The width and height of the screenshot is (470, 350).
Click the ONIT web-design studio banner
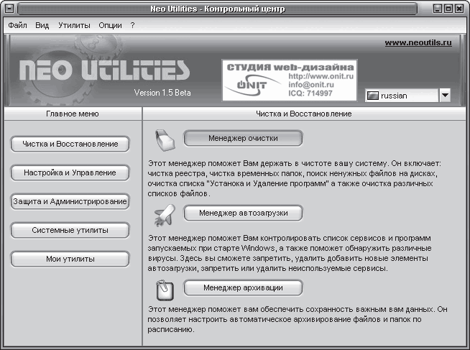289,79
